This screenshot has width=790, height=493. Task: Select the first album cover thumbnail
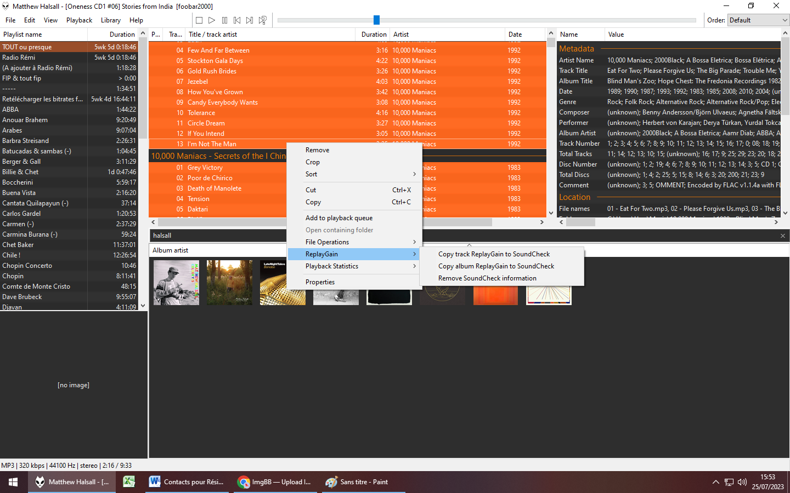point(177,283)
